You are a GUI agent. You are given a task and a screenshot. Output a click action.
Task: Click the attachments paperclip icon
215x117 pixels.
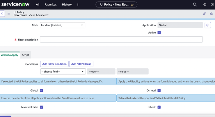click(x=205, y=14)
